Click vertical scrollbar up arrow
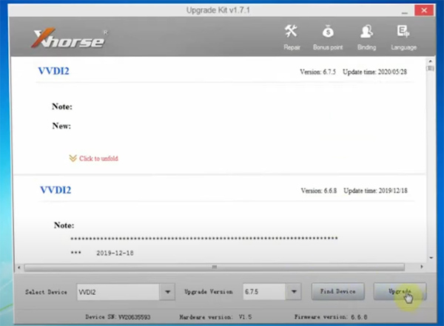Image resolution: width=444 pixels, height=326 pixels. point(431,61)
